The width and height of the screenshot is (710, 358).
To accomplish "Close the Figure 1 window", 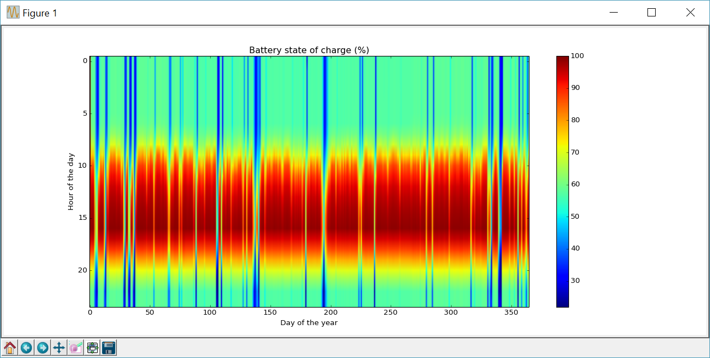I will [x=690, y=13].
